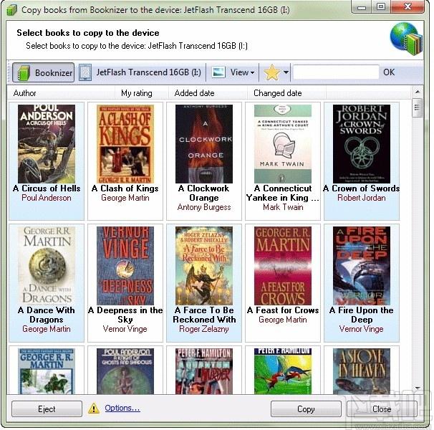
Task: Sort by the My rating column header
Action: tap(141, 93)
